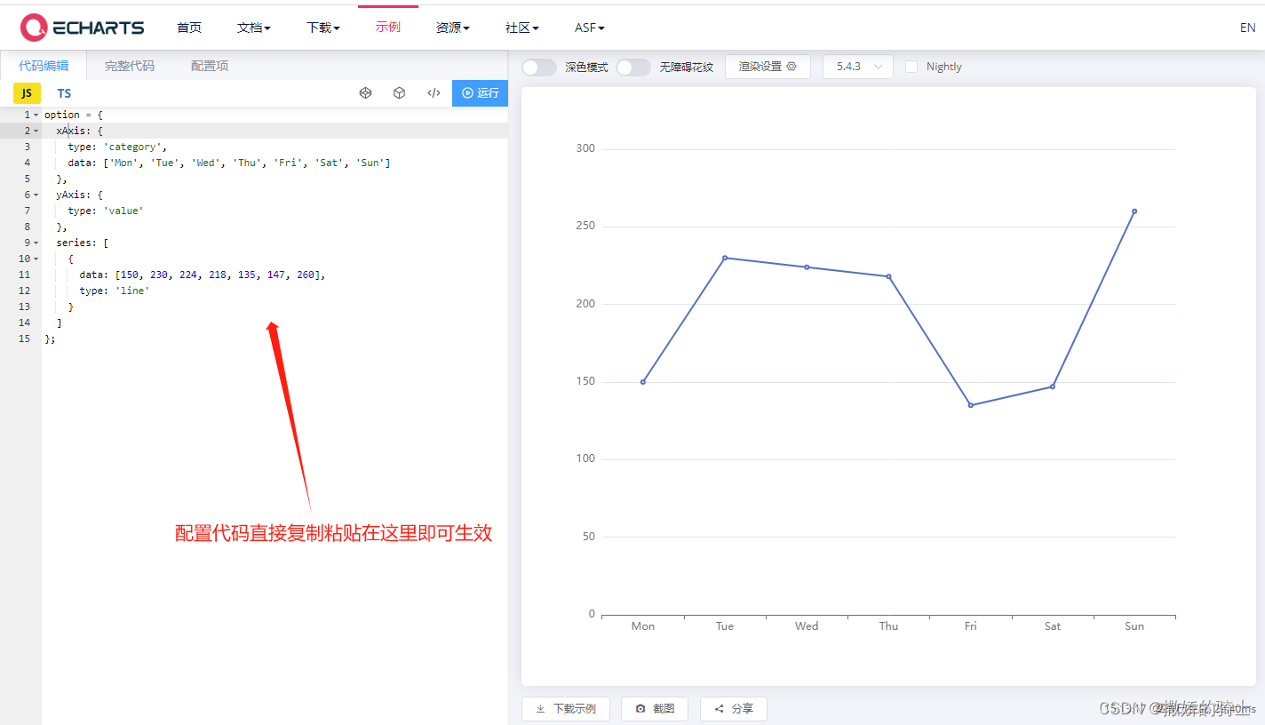1265x725 pixels.
Task: Enable 深色模式 dark mode toggle
Action: (x=539, y=66)
